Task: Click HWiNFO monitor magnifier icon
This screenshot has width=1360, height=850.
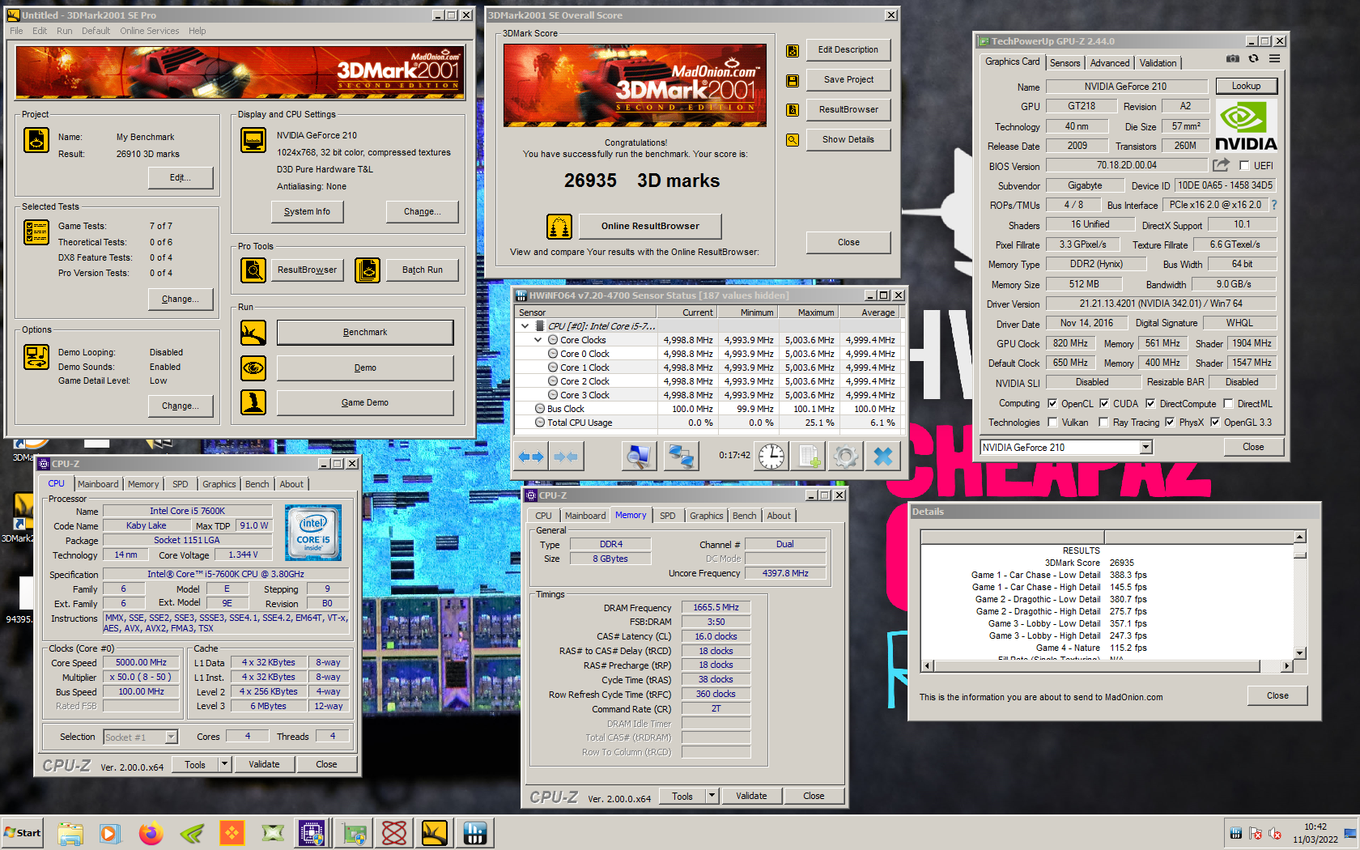Action: 639,457
